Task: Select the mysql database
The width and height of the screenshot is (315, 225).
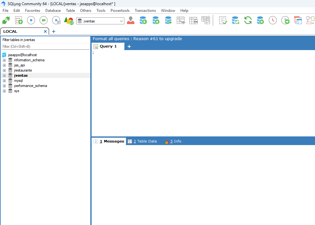Action: pyautogui.click(x=18, y=81)
